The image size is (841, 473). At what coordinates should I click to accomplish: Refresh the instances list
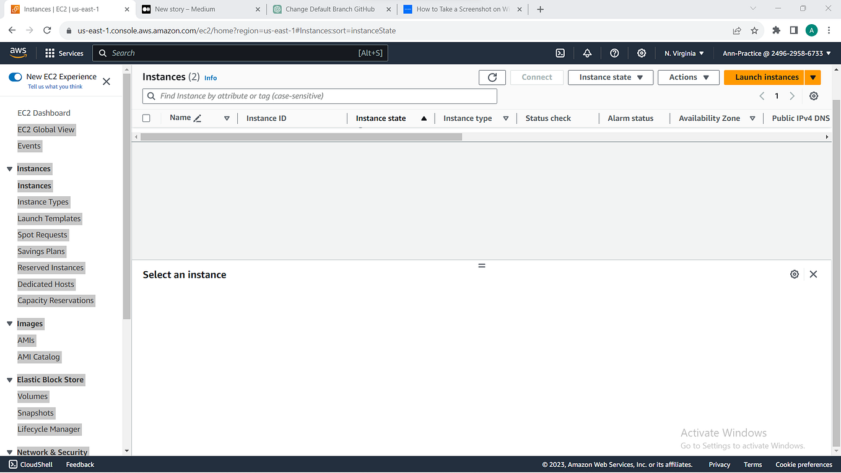click(492, 77)
